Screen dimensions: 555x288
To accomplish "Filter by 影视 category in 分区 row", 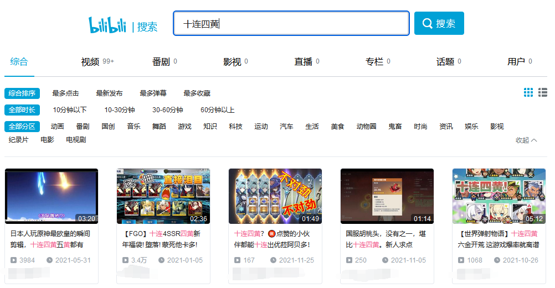I will click(x=497, y=127).
